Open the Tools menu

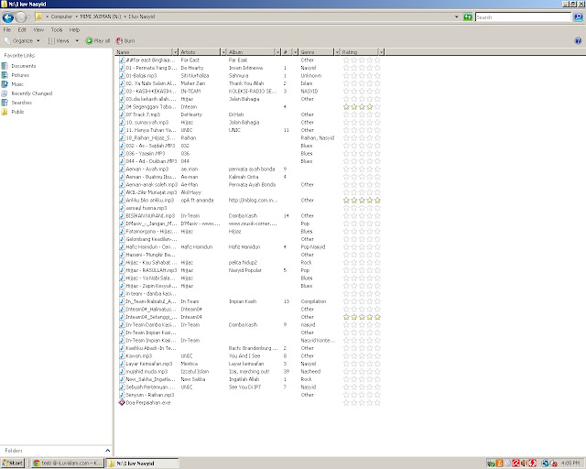57,30
